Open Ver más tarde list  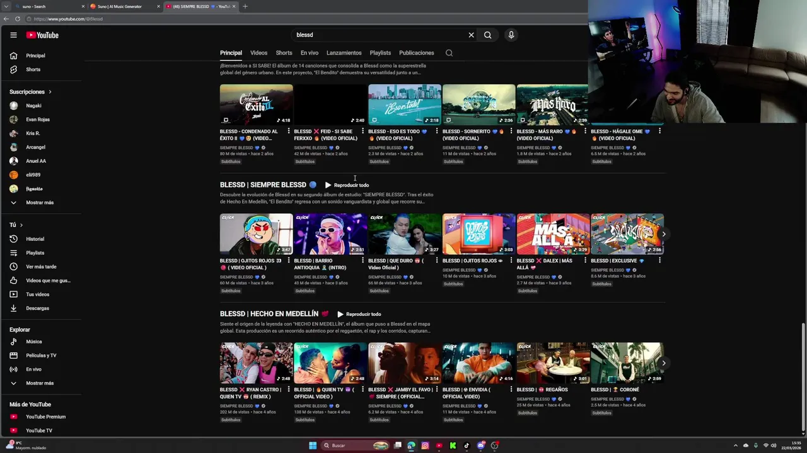40,267
